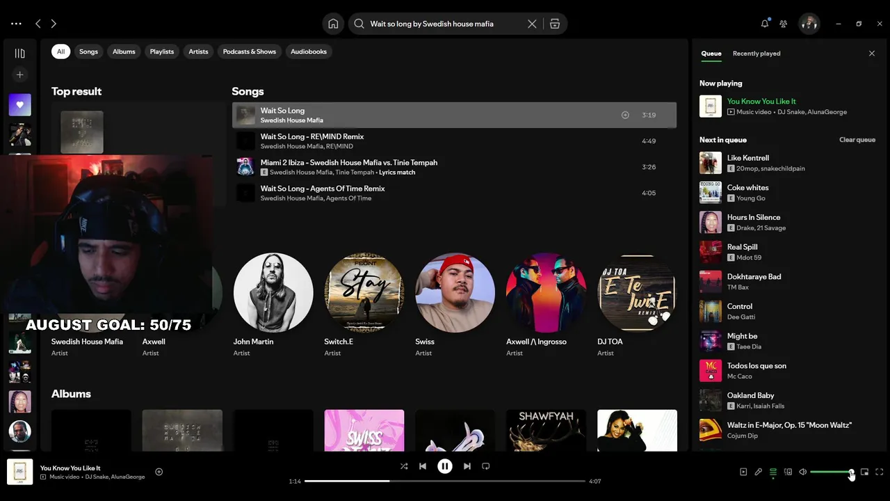Open the SHAWFYAH album cover
The image size is (890, 501).
pos(546,430)
